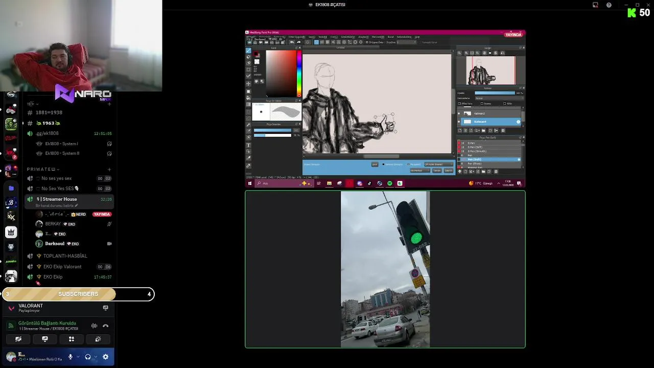Click the Redo arrow in MediBang toolbar

click(x=299, y=42)
